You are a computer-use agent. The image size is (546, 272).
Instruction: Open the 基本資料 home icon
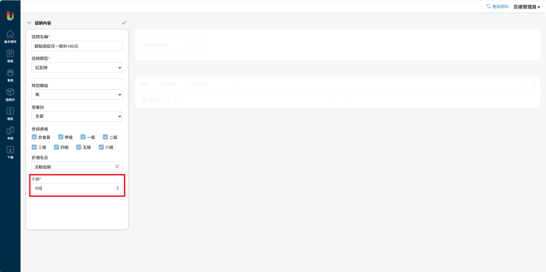click(10, 34)
